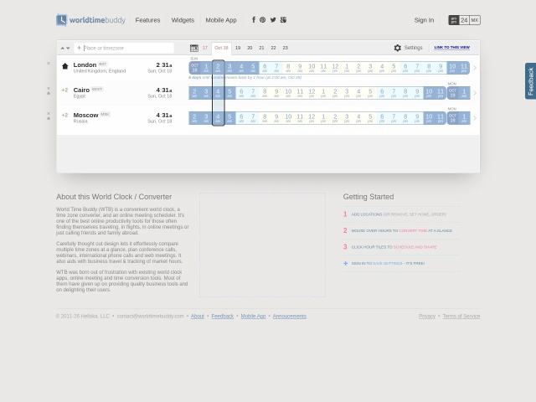Click Moscow's OCT 19 tile
Screen dimensions: 536x402
(x=452, y=118)
